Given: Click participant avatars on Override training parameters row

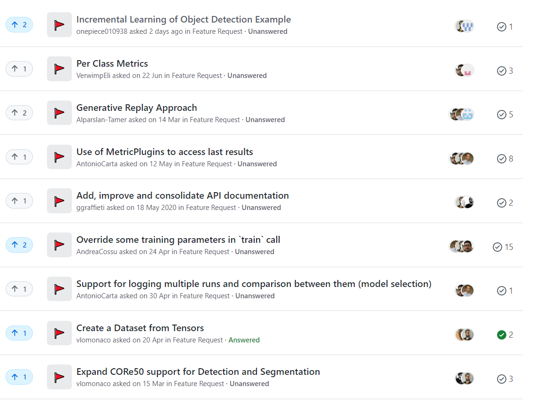Looking at the screenshot, I should tap(461, 247).
